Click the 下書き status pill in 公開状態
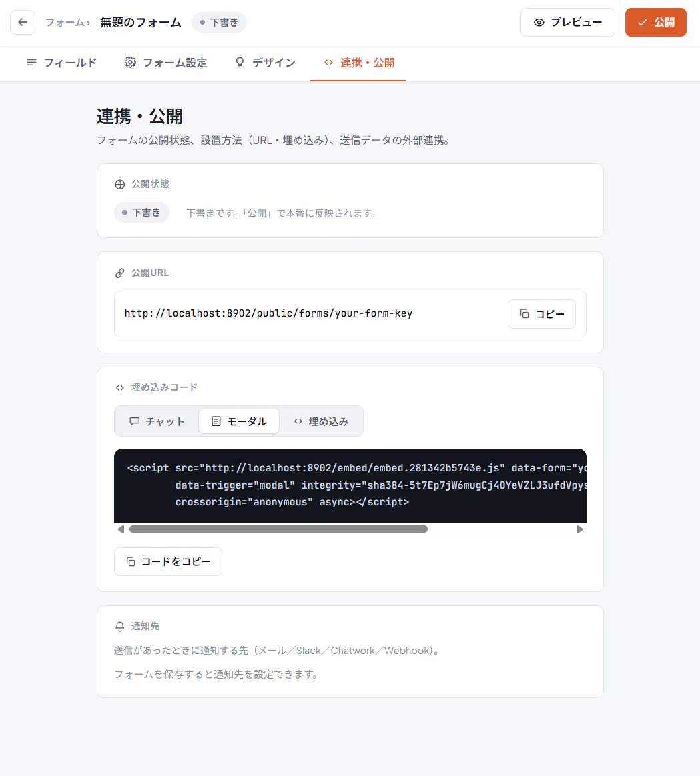This screenshot has height=776, width=700. (x=141, y=212)
